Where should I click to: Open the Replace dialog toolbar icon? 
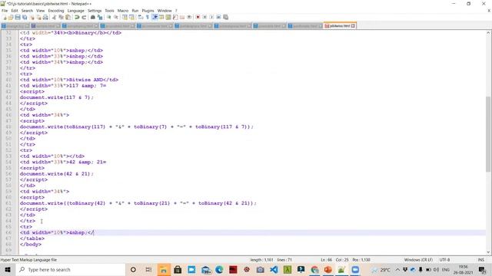pyautogui.click(x=100, y=17)
